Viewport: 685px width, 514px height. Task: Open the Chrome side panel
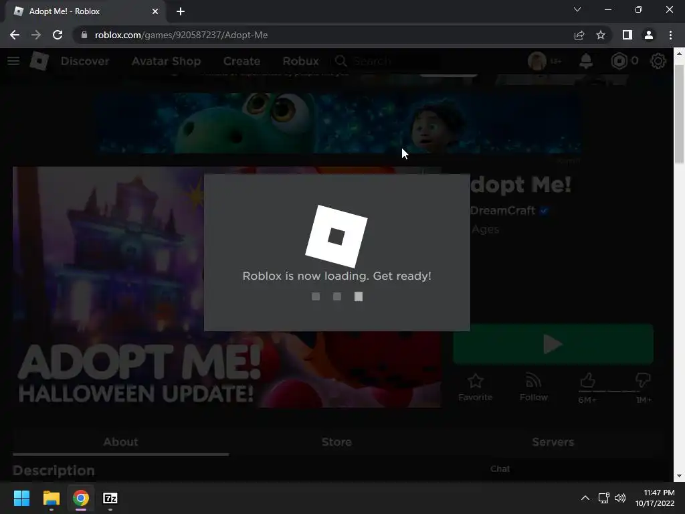627,35
